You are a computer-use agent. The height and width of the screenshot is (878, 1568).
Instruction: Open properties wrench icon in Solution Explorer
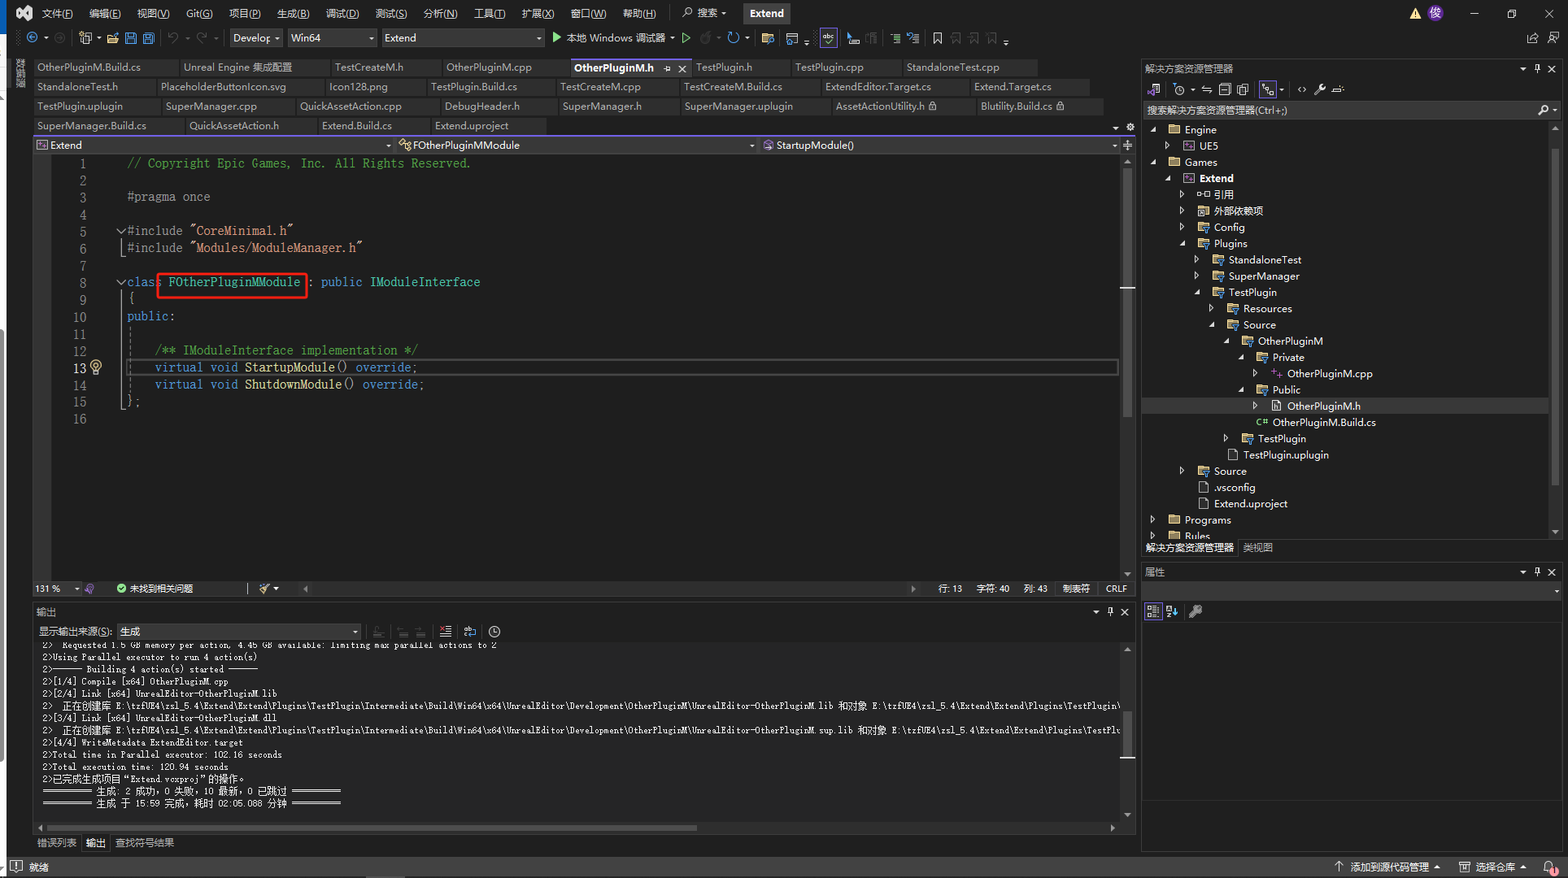(x=1320, y=89)
